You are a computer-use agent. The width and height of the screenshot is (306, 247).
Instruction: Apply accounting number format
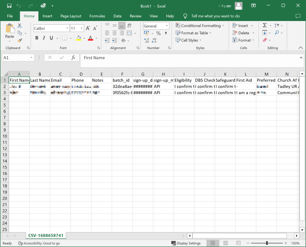(x=147, y=33)
